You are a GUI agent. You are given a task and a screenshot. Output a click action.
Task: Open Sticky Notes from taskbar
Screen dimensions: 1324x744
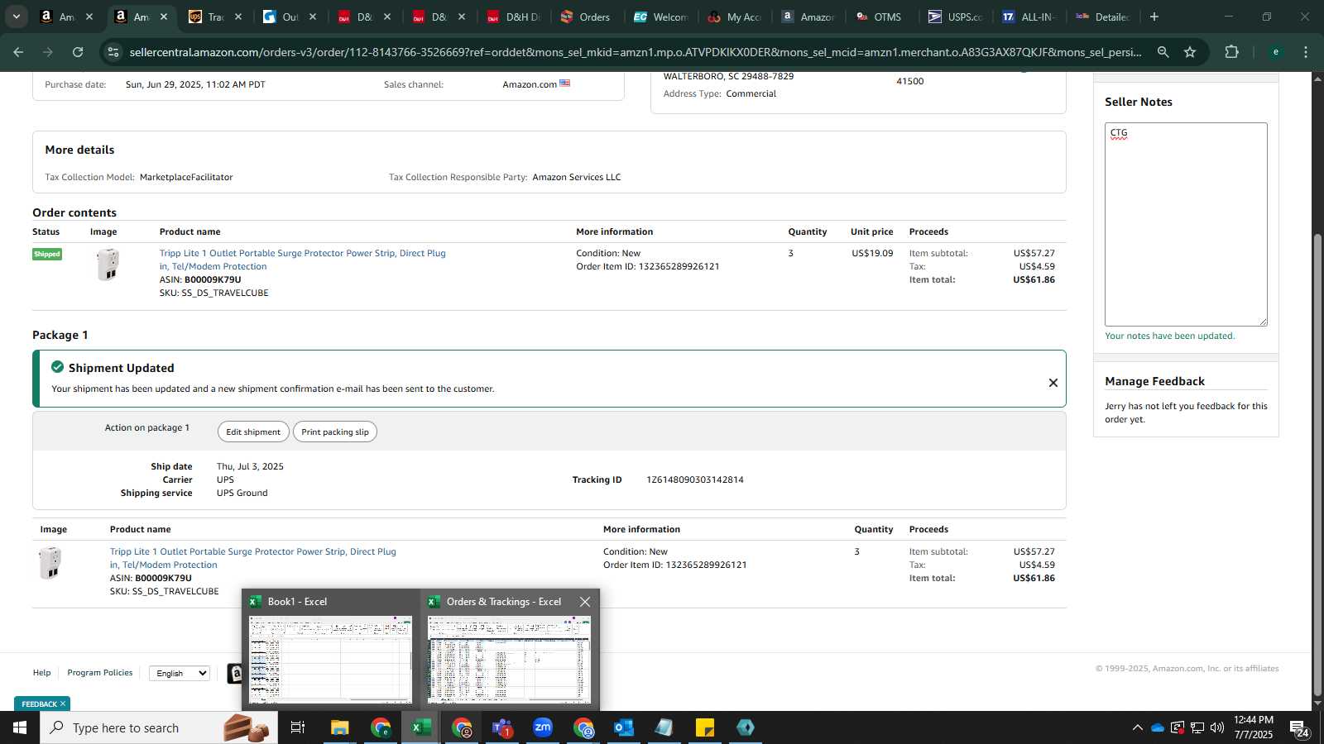(x=704, y=727)
